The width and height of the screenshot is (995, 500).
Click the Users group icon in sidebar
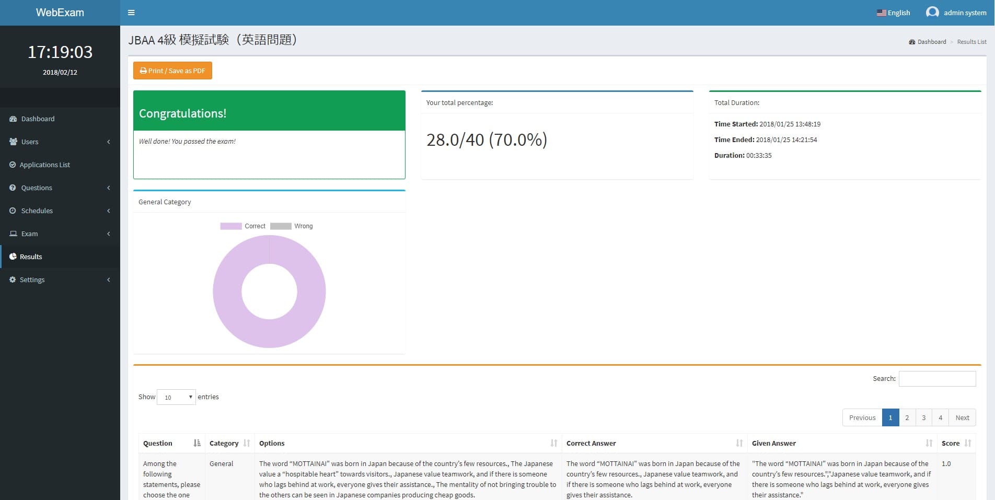coord(13,142)
